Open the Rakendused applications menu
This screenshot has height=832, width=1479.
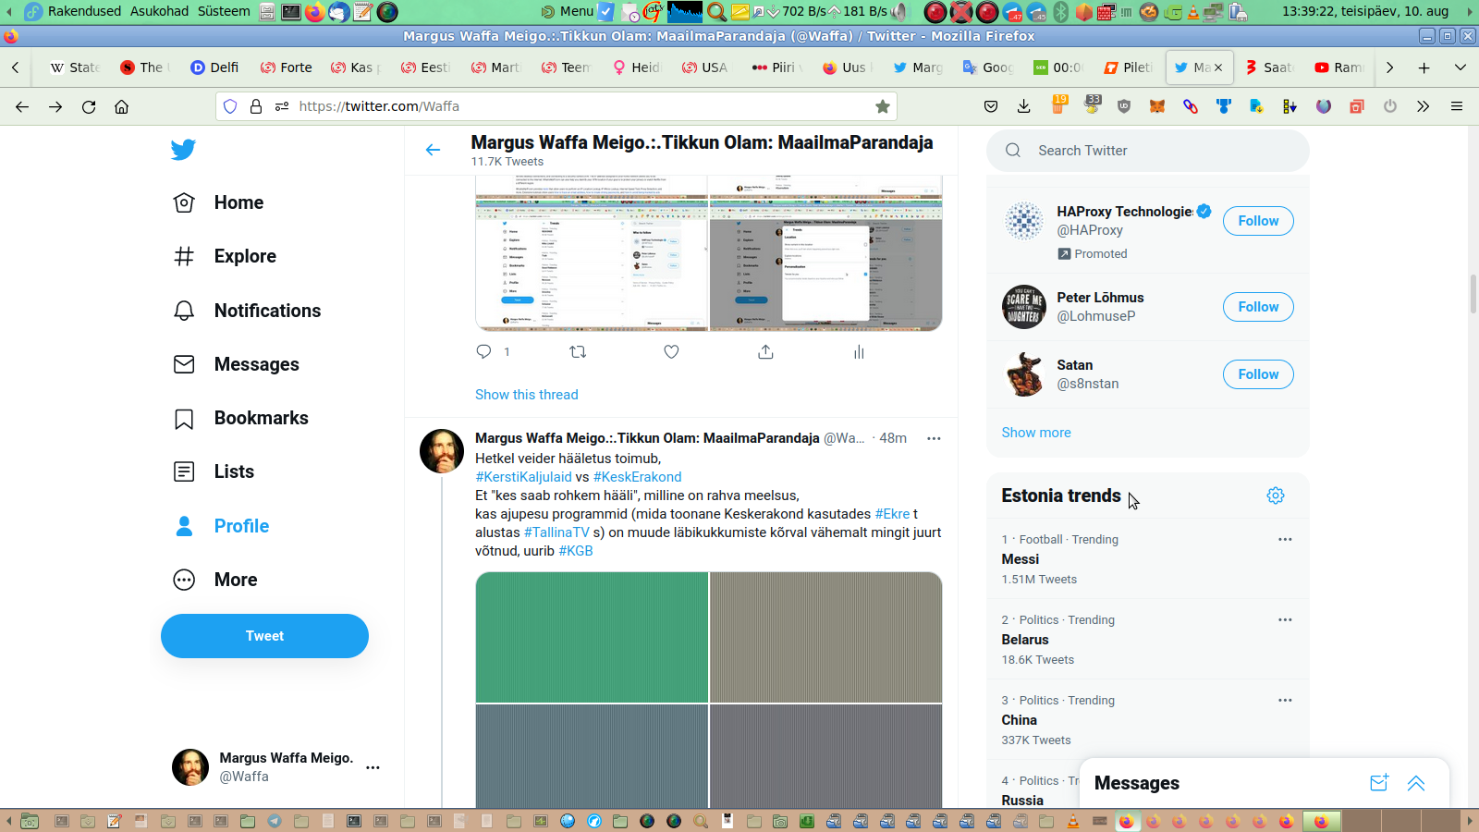[84, 11]
